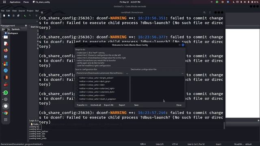Launch Malwarebytes-style M dock icon
Image resolution: width=260 pixels, height=146 pixels.
coord(6,57)
